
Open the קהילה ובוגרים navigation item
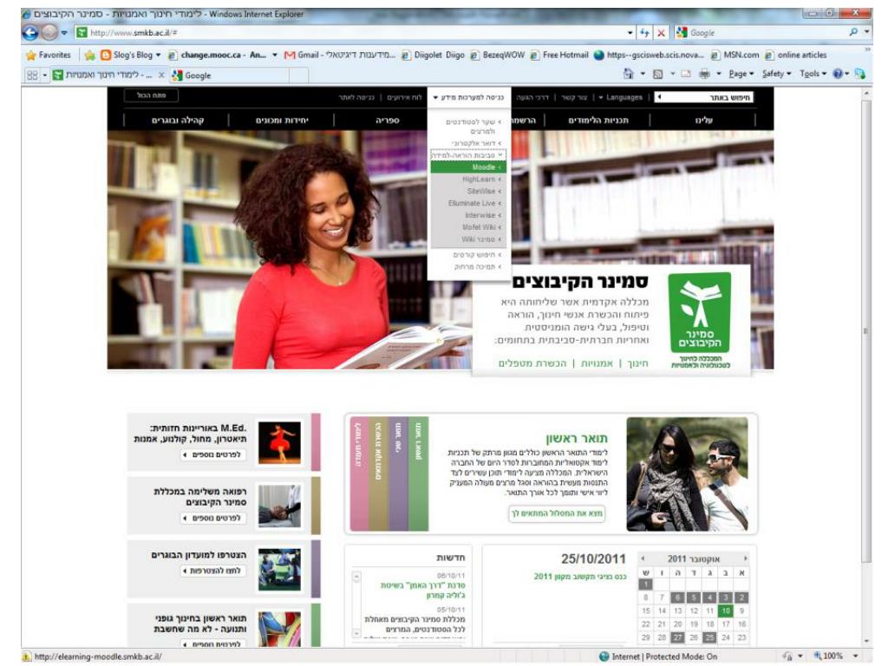click(177, 120)
